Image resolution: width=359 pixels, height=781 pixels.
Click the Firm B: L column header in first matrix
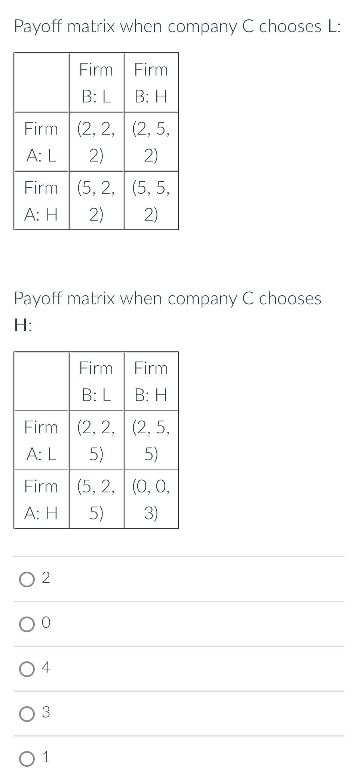click(x=96, y=82)
